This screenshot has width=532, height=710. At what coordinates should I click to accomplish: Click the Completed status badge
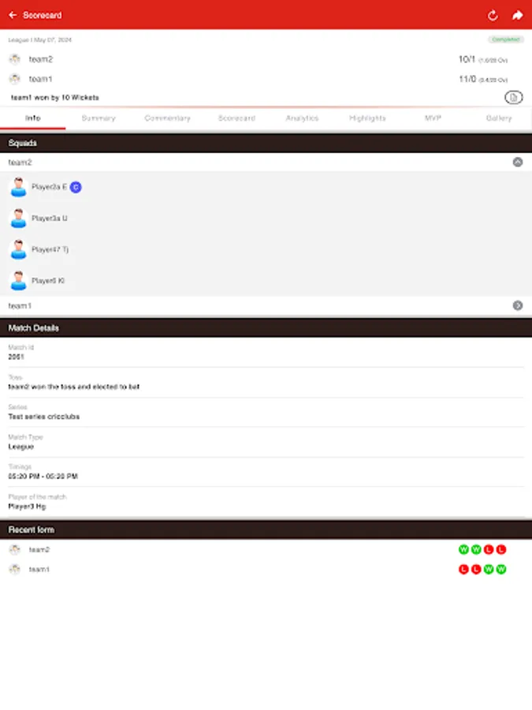(506, 40)
